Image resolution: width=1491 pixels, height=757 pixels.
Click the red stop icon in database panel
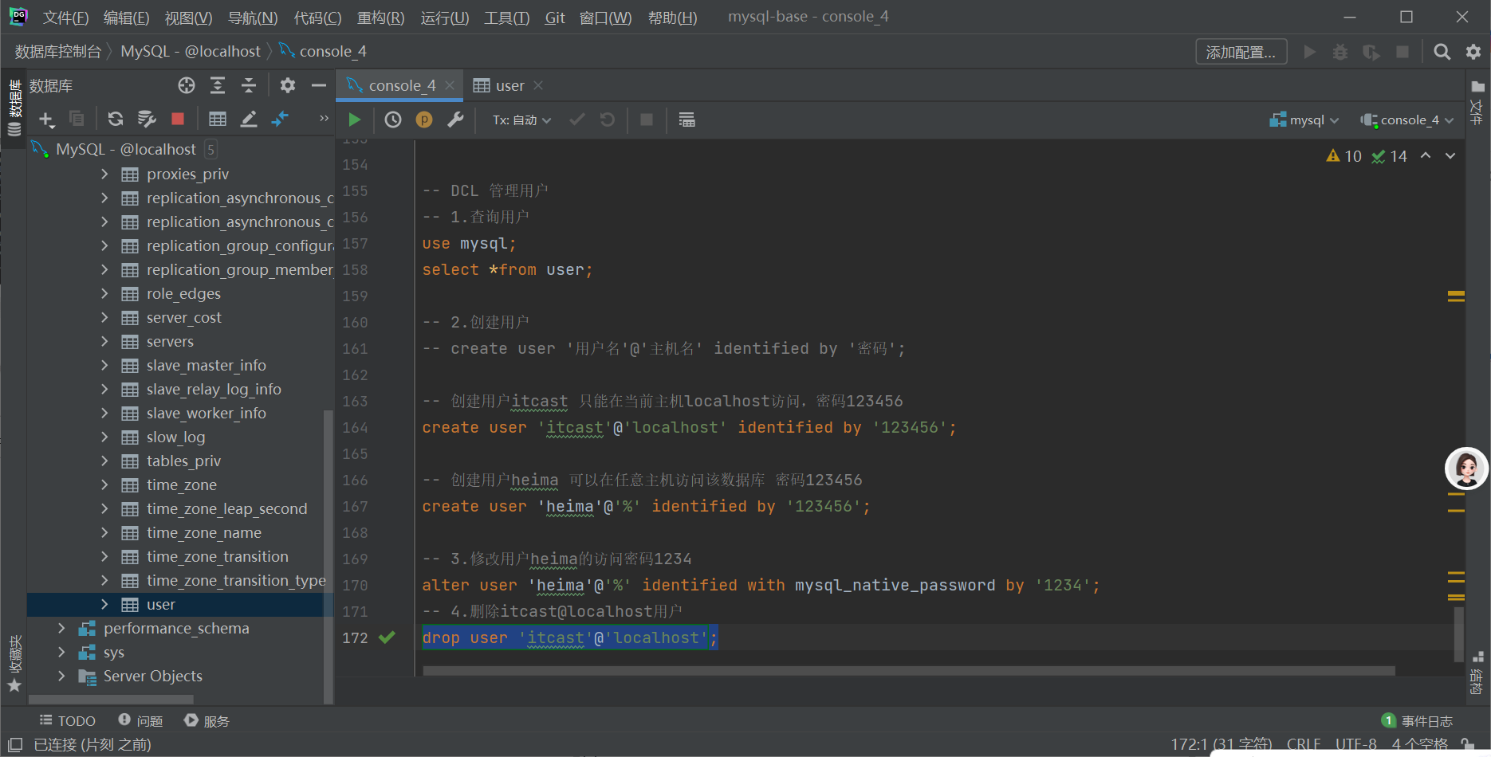(178, 119)
